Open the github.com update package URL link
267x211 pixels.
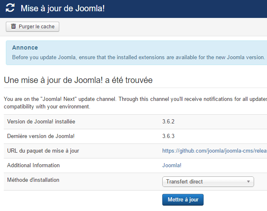pos(214,151)
